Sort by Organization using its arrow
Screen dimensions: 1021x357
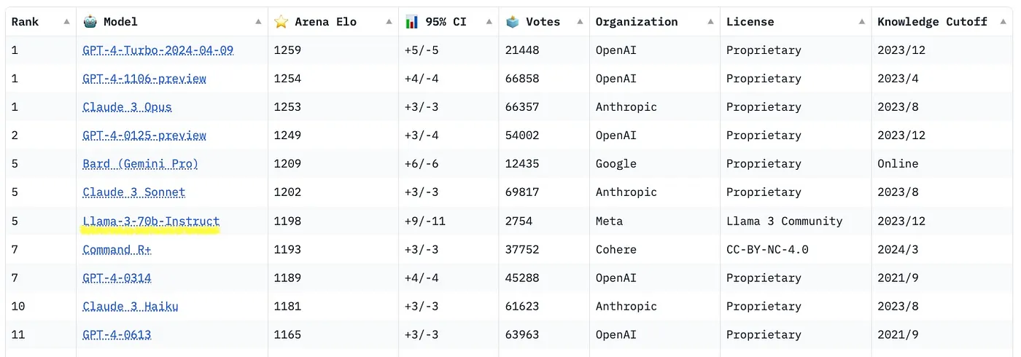pyautogui.click(x=710, y=22)
